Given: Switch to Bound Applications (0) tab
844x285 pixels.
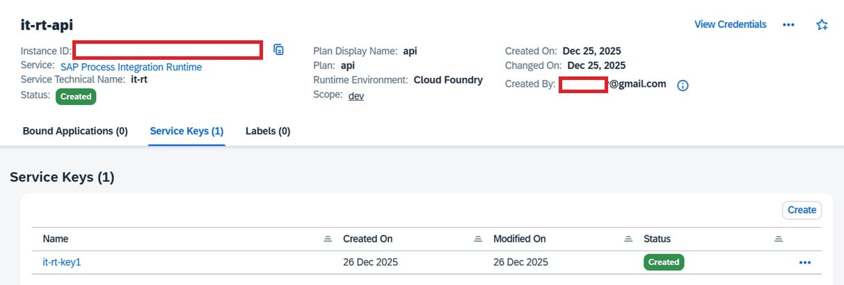Looking at the screenshot, I should [75, 131].
